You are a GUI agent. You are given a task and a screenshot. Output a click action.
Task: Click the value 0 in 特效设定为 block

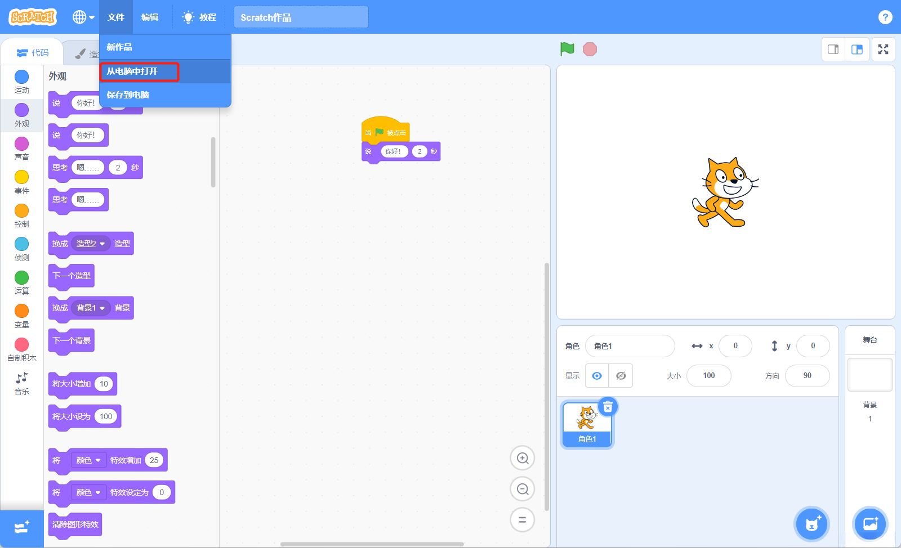(162, 492)
